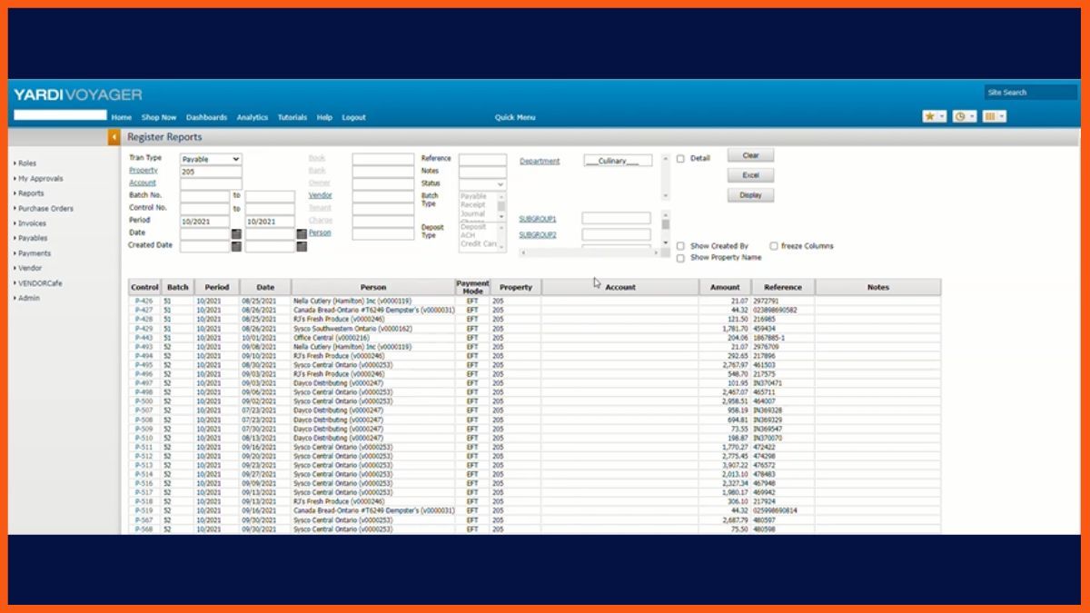Open Shop Now menu item

(x=159, y=117)
